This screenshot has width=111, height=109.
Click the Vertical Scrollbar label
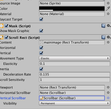[13, 98]
